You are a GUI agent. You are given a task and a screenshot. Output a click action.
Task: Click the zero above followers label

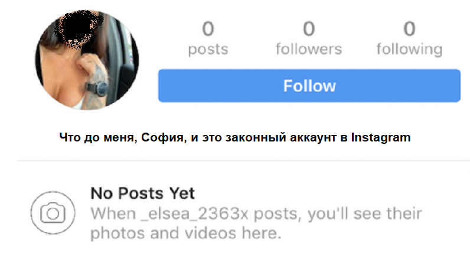309,29
